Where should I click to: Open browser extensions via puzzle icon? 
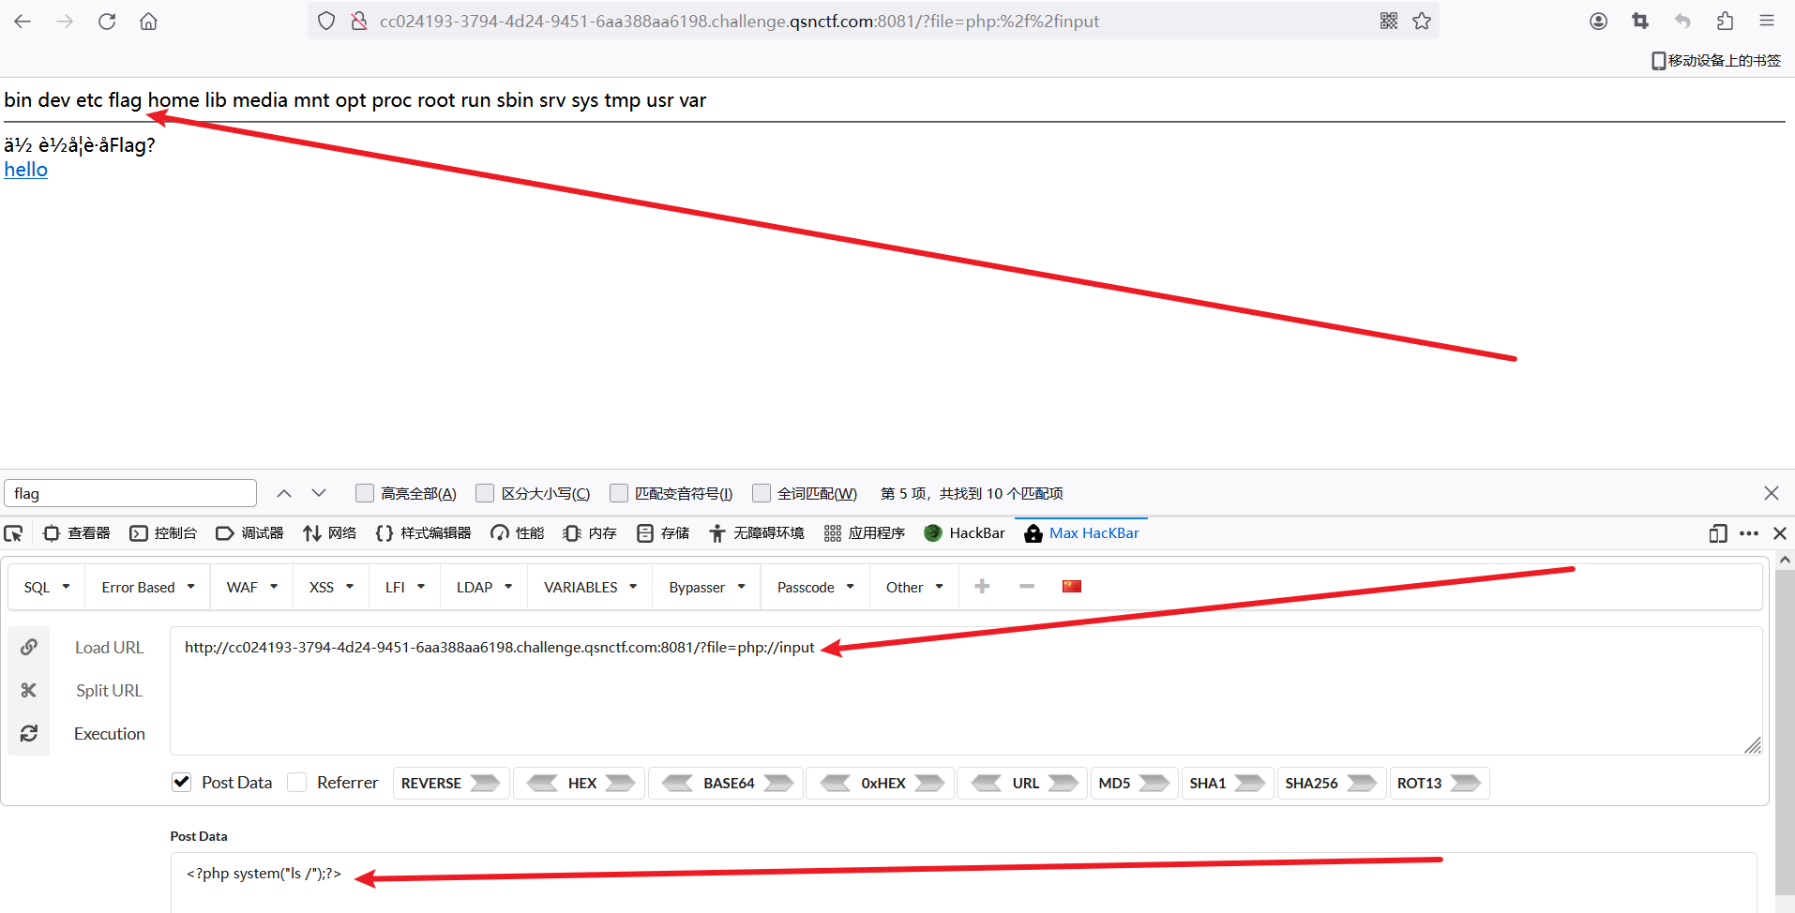click(1725, 21)
